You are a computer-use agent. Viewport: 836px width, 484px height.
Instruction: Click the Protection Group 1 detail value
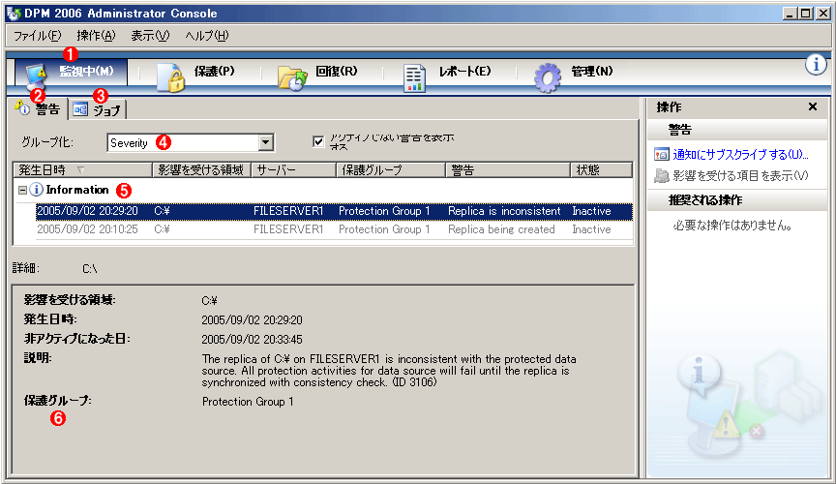click(x=248, y=402)
